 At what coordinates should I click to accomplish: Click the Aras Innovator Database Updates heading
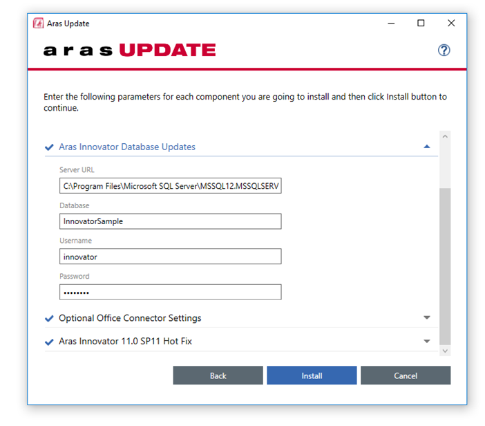pos(127,147)
